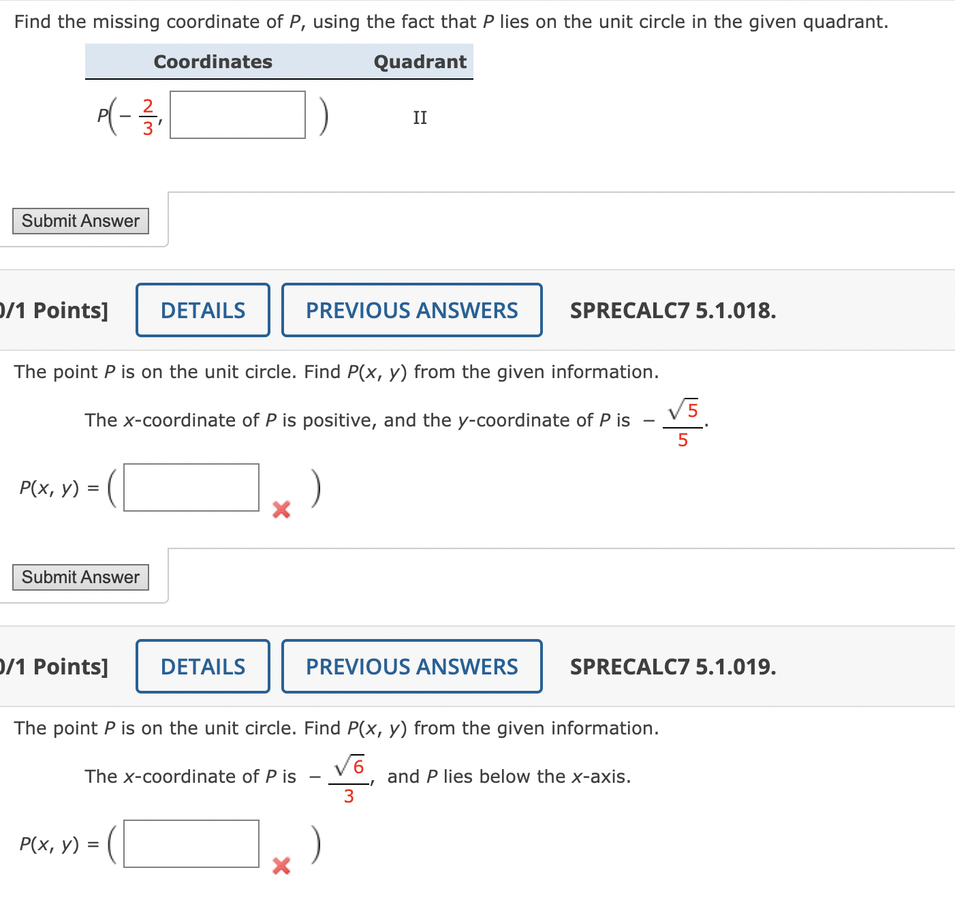Viewport: 955px width, 902px height.
Task: Click the red X beside the 5.1.019 answer box
Action: (281, 867)
